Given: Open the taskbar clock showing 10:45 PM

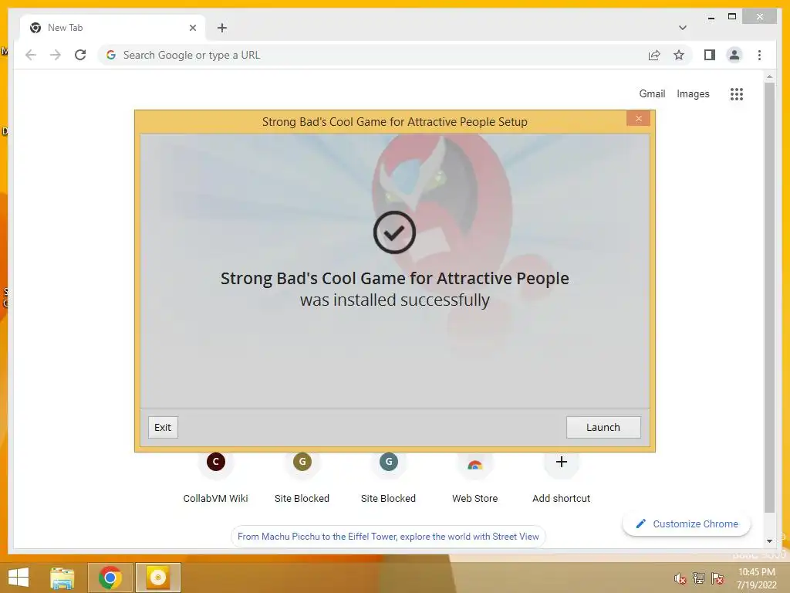Looking at the screenshot, I should (x=756, y=578).
